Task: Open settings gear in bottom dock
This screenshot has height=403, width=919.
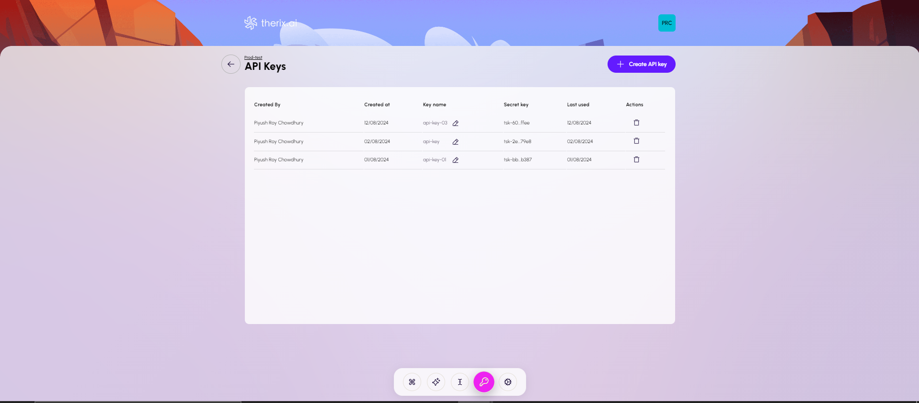Action: pos(508,382)
